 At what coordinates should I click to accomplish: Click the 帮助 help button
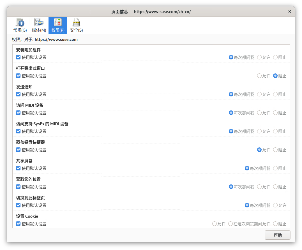pyautogui.click(x=278, y=235)
